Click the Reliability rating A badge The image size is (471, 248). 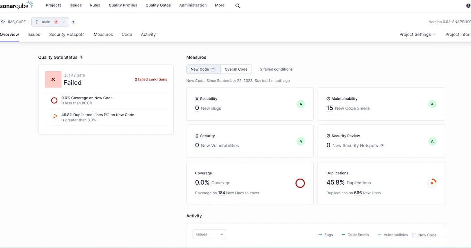point(300,104)
